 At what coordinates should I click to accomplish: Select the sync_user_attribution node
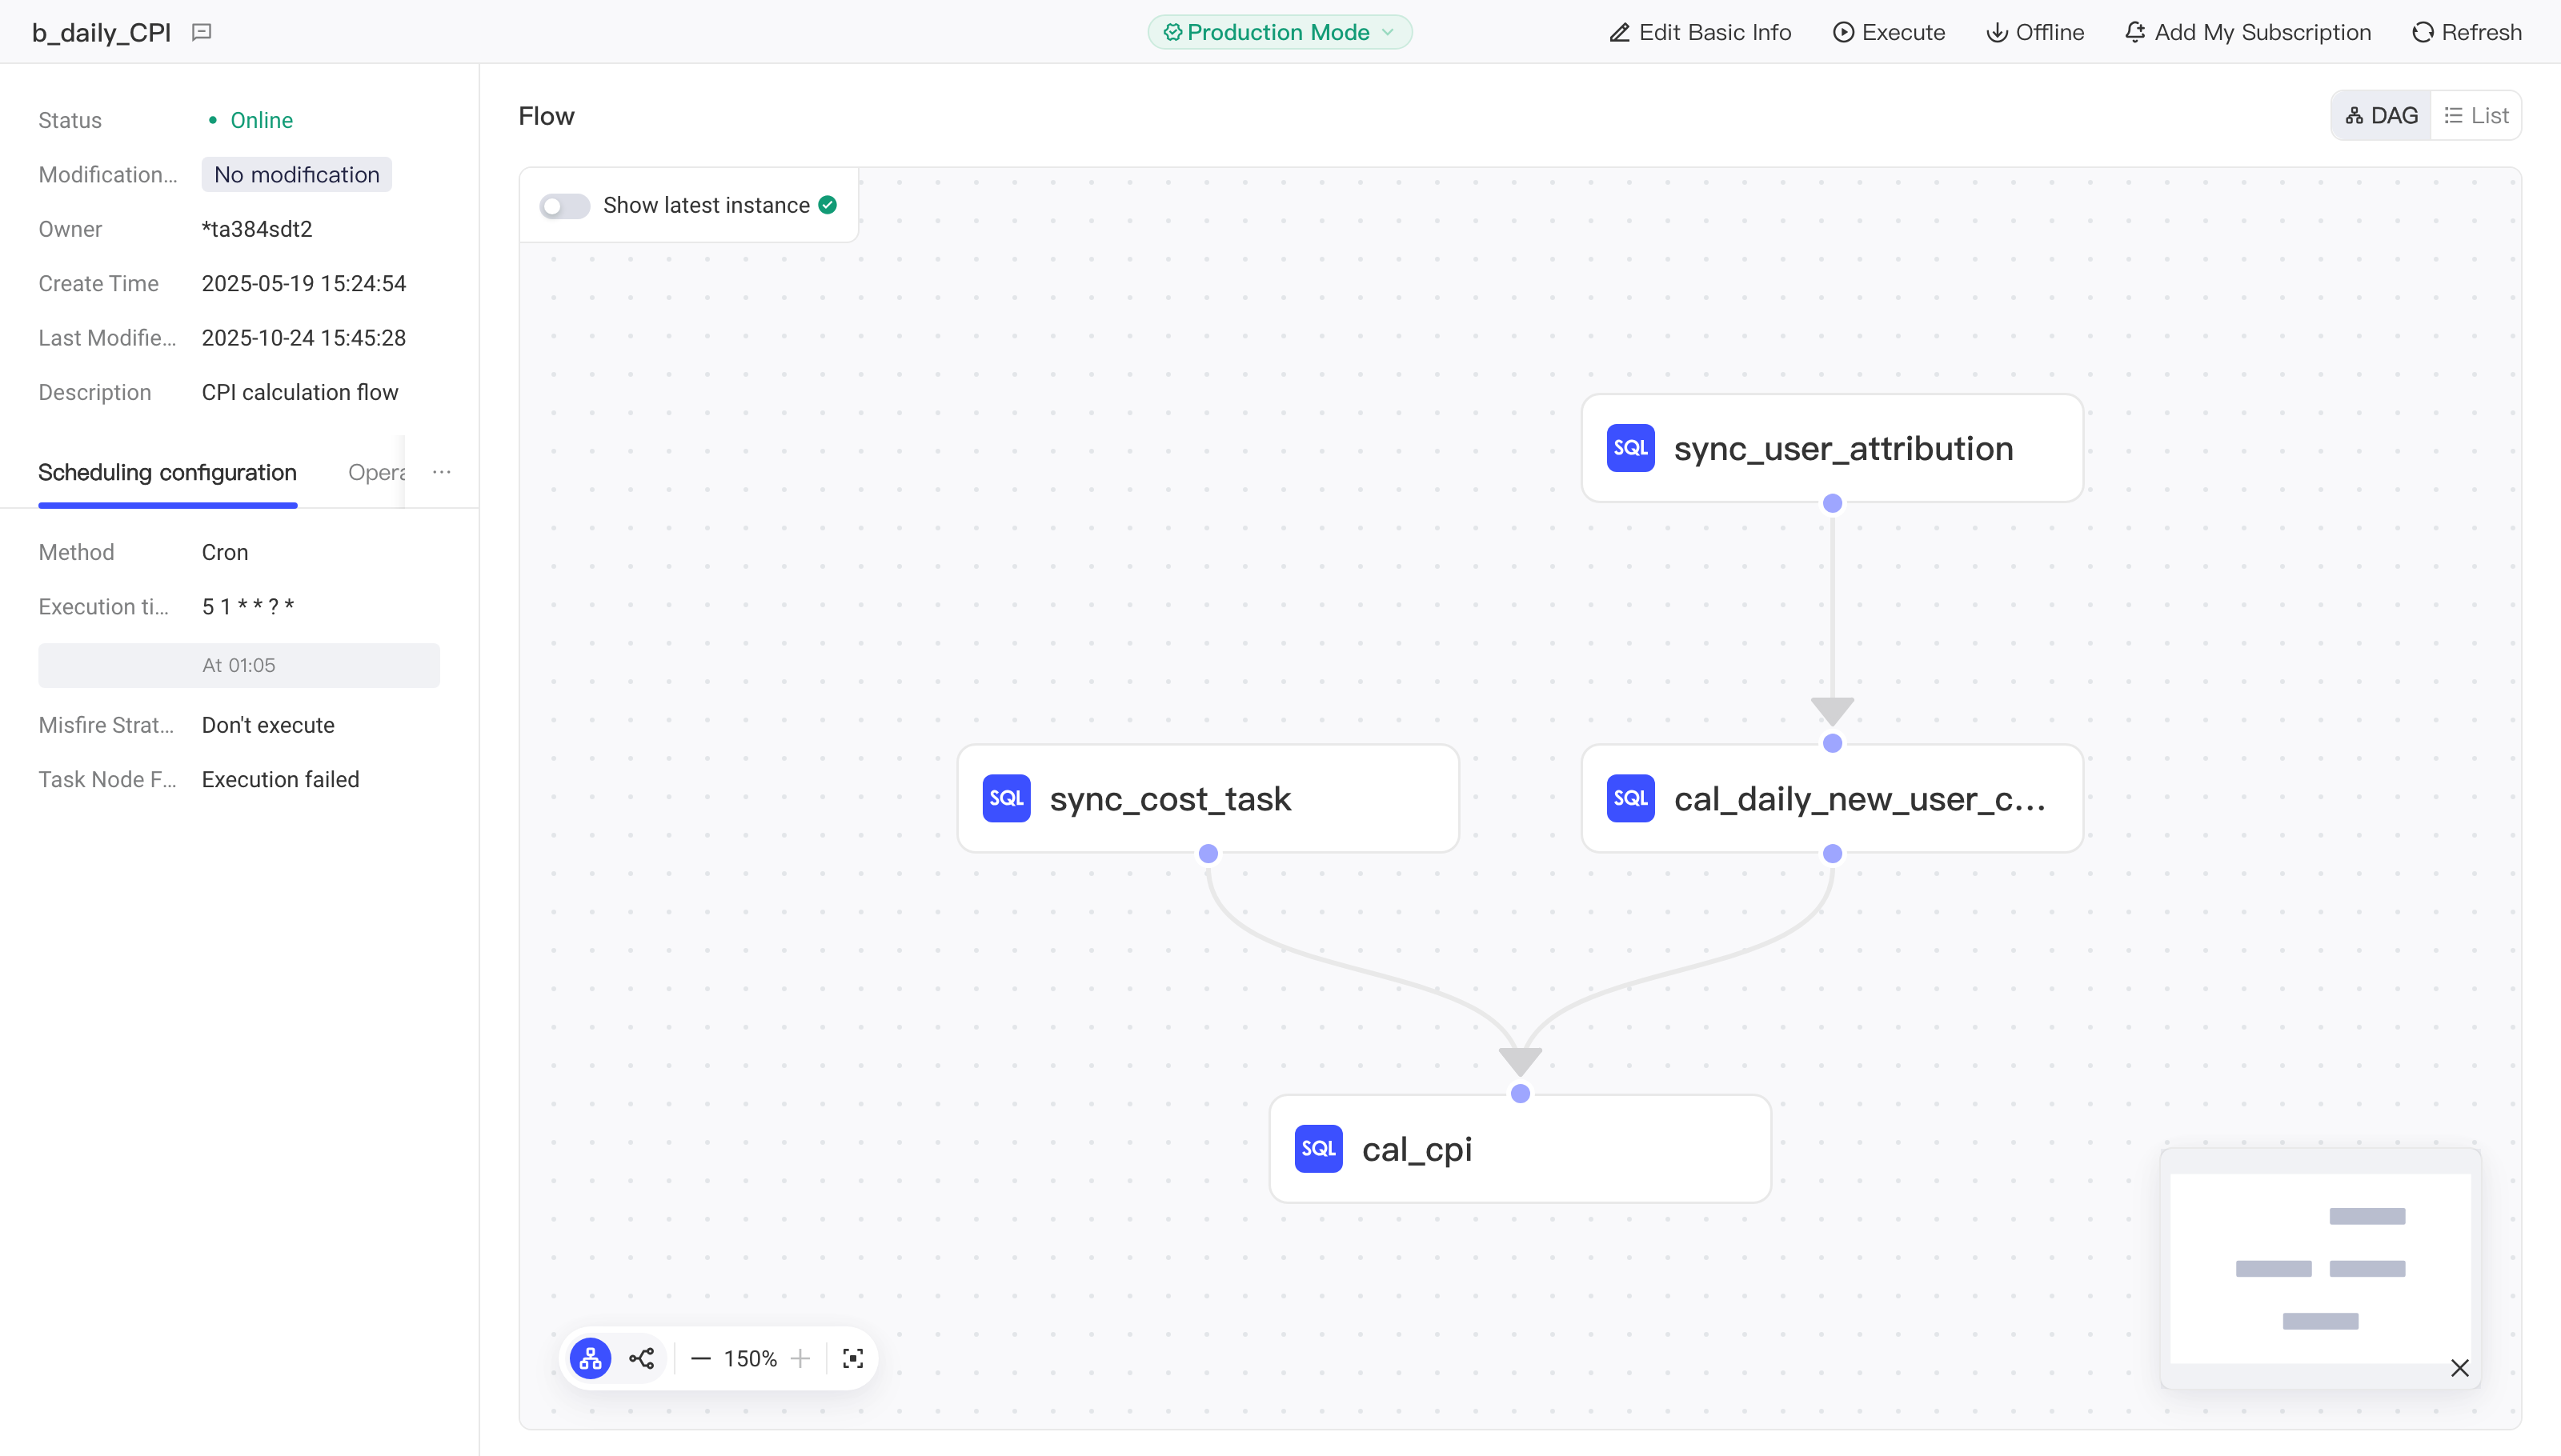[x=1832, y=448]
